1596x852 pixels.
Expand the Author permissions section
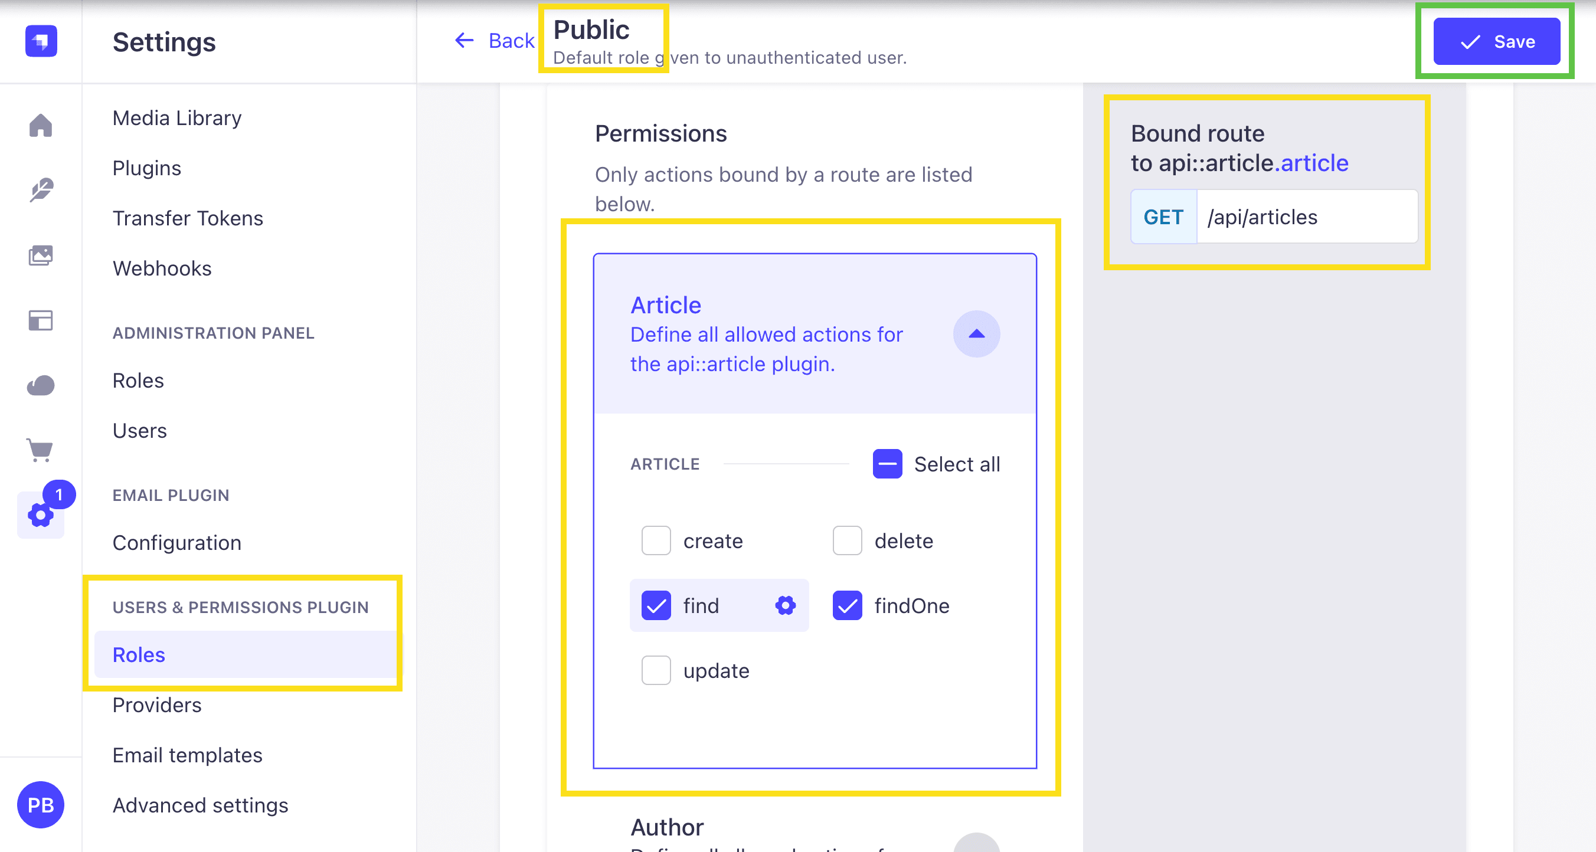[976, 843]
